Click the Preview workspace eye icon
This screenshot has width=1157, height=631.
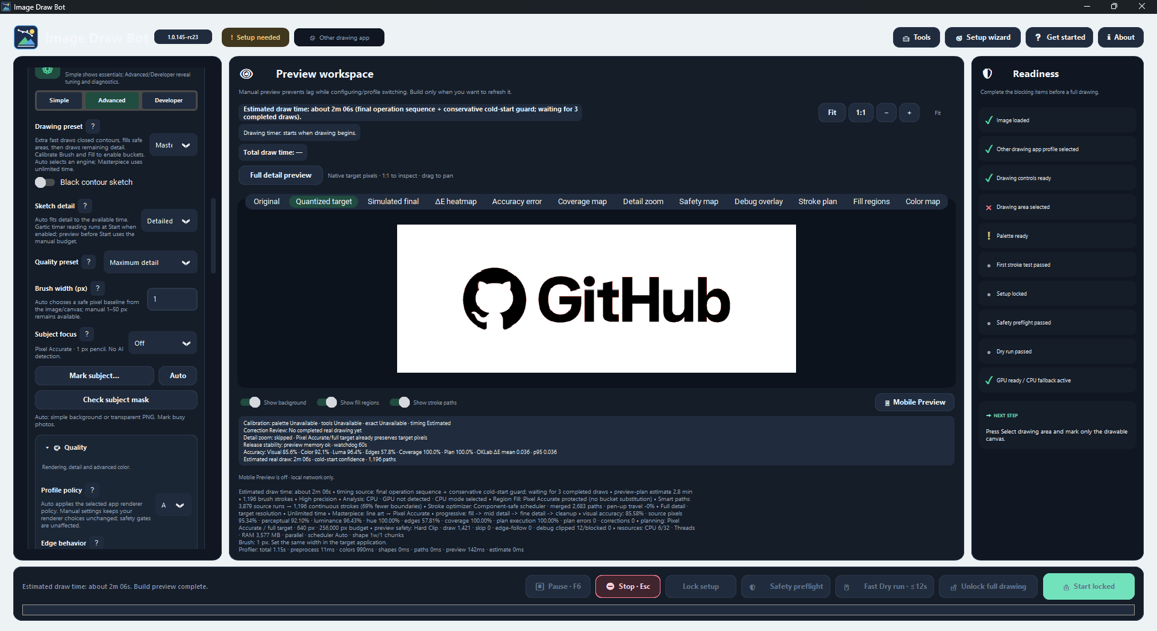tap(246, 74)
